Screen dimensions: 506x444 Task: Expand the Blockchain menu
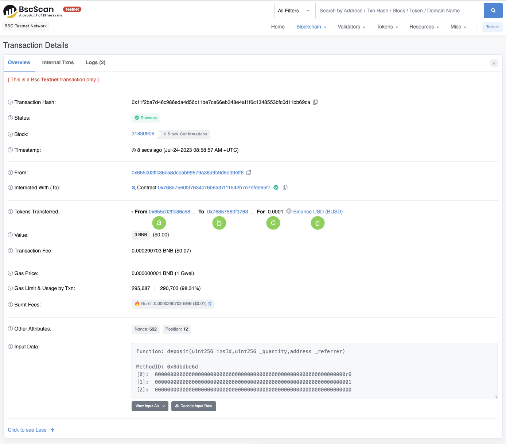(311, 27)
